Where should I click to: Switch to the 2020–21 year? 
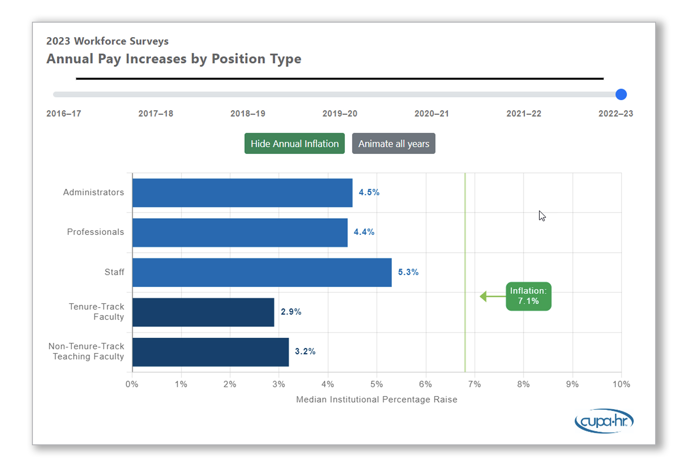[431, 114]
